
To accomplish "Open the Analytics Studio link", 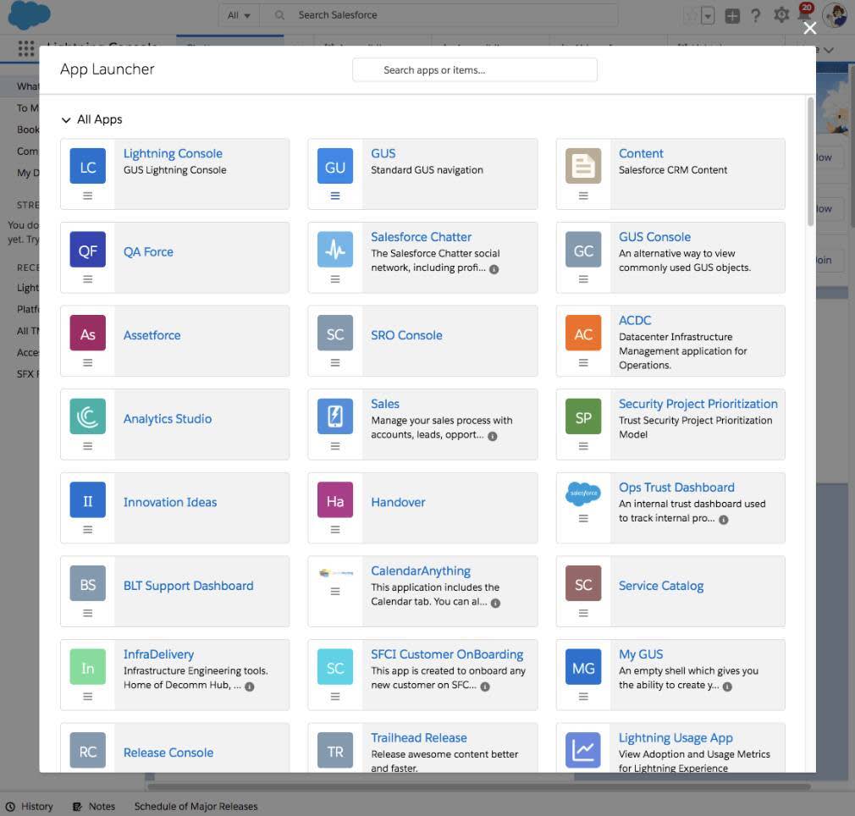I will [x=168, y=419].
